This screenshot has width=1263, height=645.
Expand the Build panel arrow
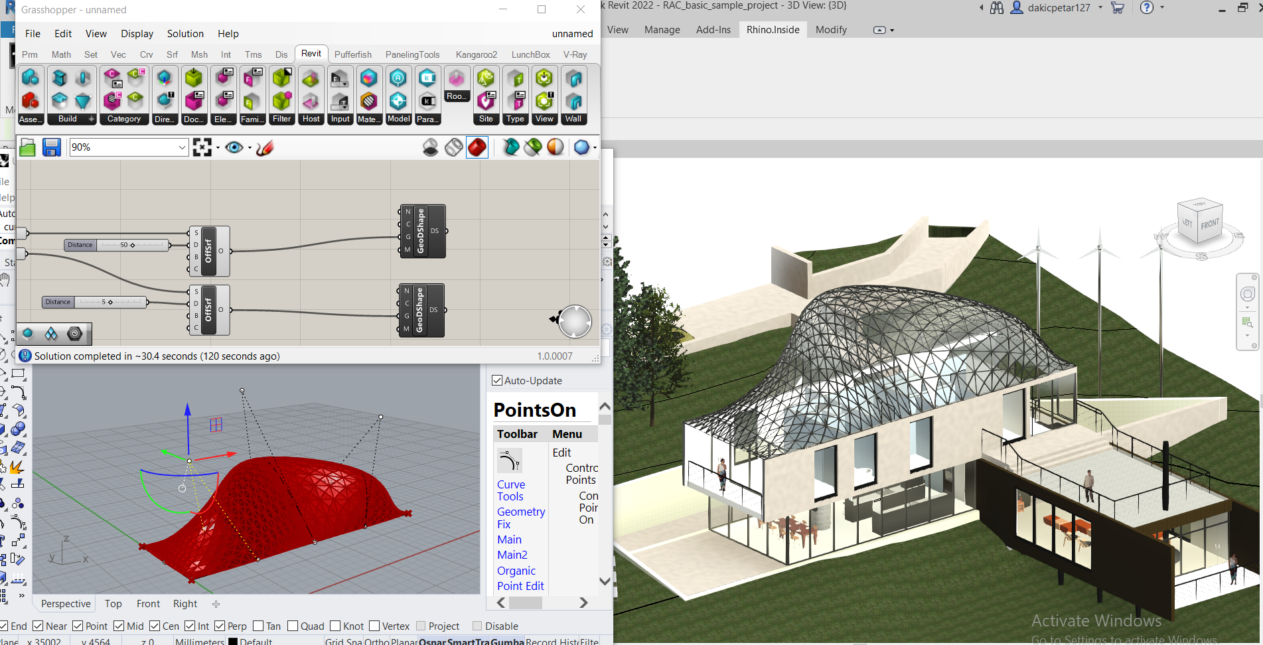pyautogui.click(x=92, y=119)
